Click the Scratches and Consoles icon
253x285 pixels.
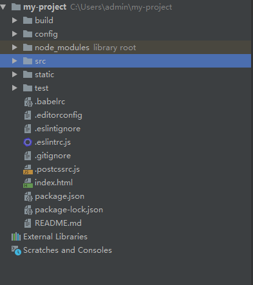16,250
